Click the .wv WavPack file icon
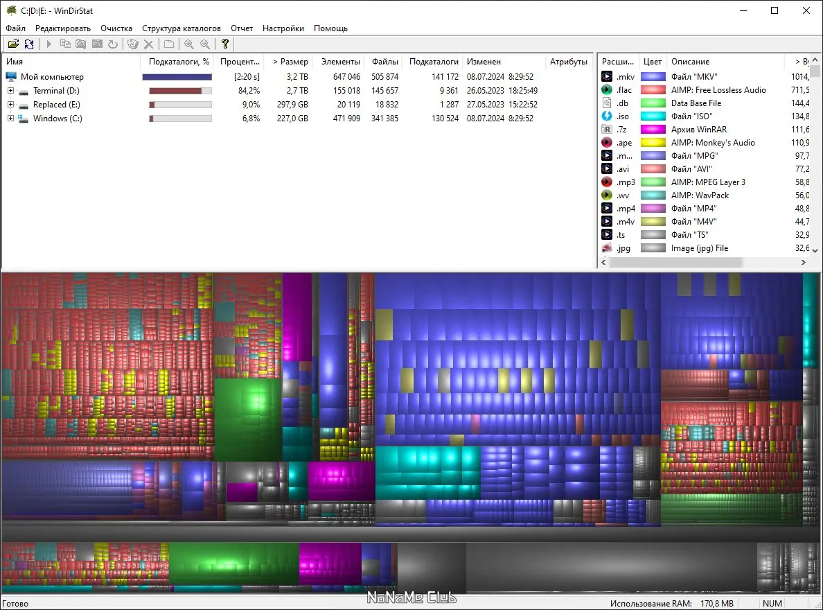 pos(607,195)
